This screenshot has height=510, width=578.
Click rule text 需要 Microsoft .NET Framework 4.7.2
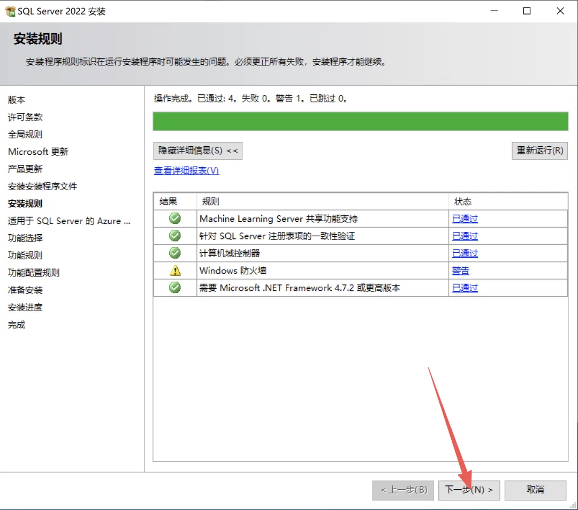[300, 288]
